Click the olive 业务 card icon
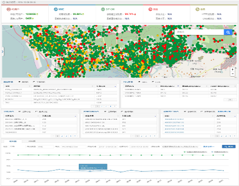This screenshot has height=186, width=239. coord(197,9)
